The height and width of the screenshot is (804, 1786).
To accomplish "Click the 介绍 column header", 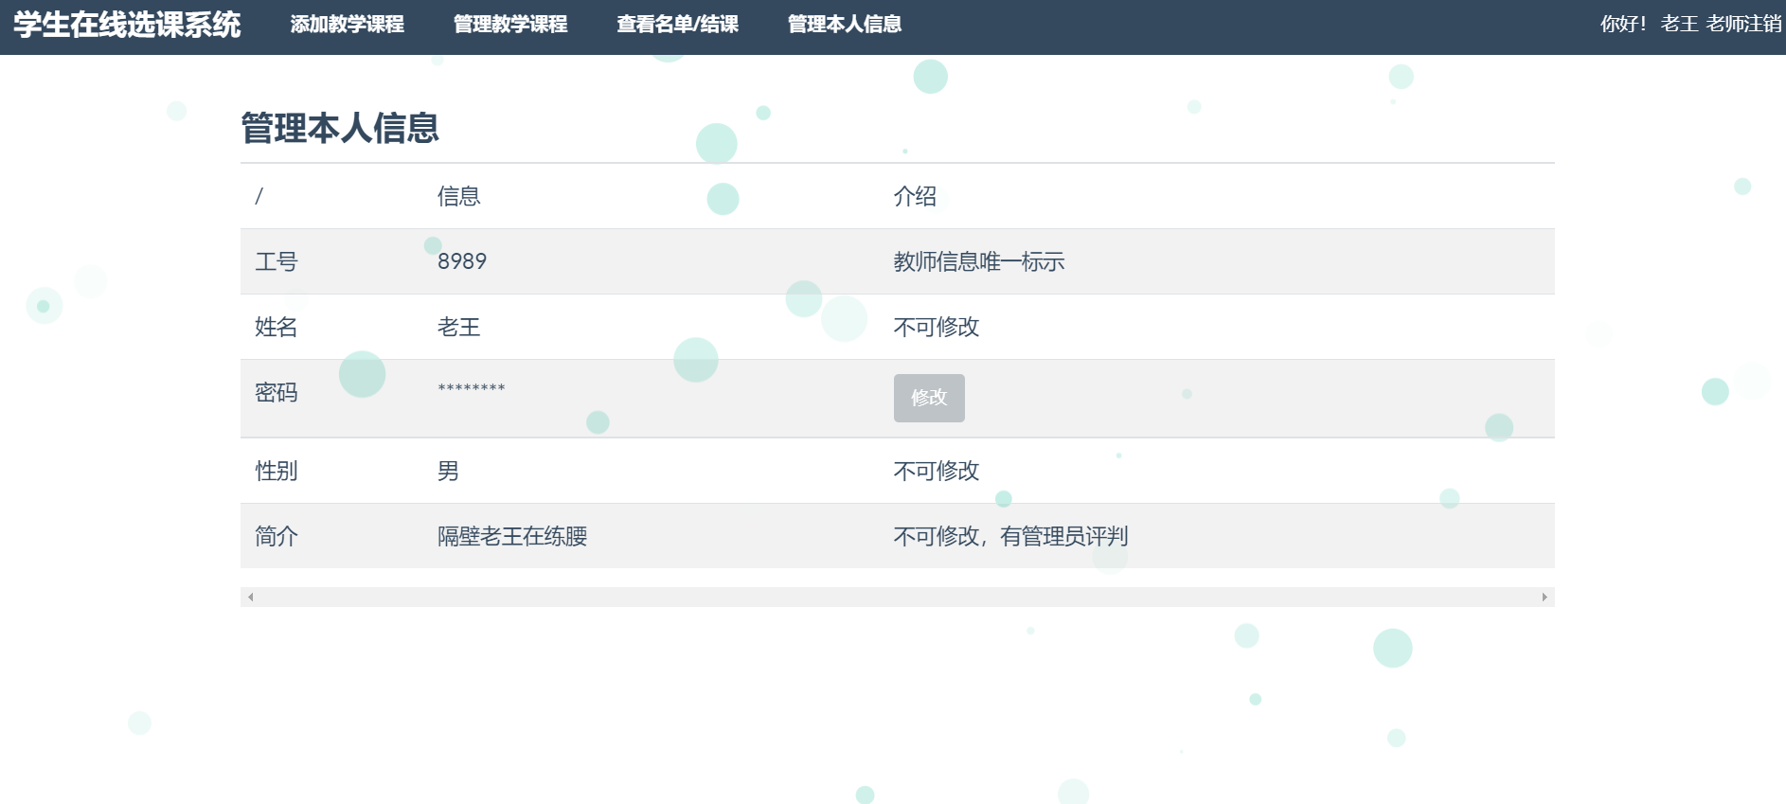I will coord(915,196).
